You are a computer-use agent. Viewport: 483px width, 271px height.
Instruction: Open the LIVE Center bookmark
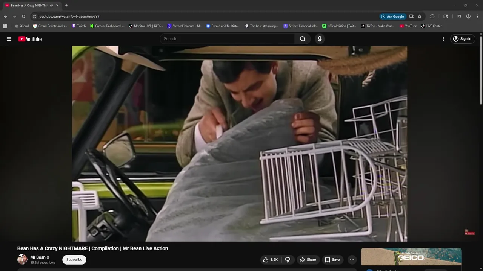pyautogui.click(x=431, y=26)
